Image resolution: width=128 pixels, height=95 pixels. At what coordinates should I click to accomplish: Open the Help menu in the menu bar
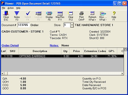click(x=18, y=8)
